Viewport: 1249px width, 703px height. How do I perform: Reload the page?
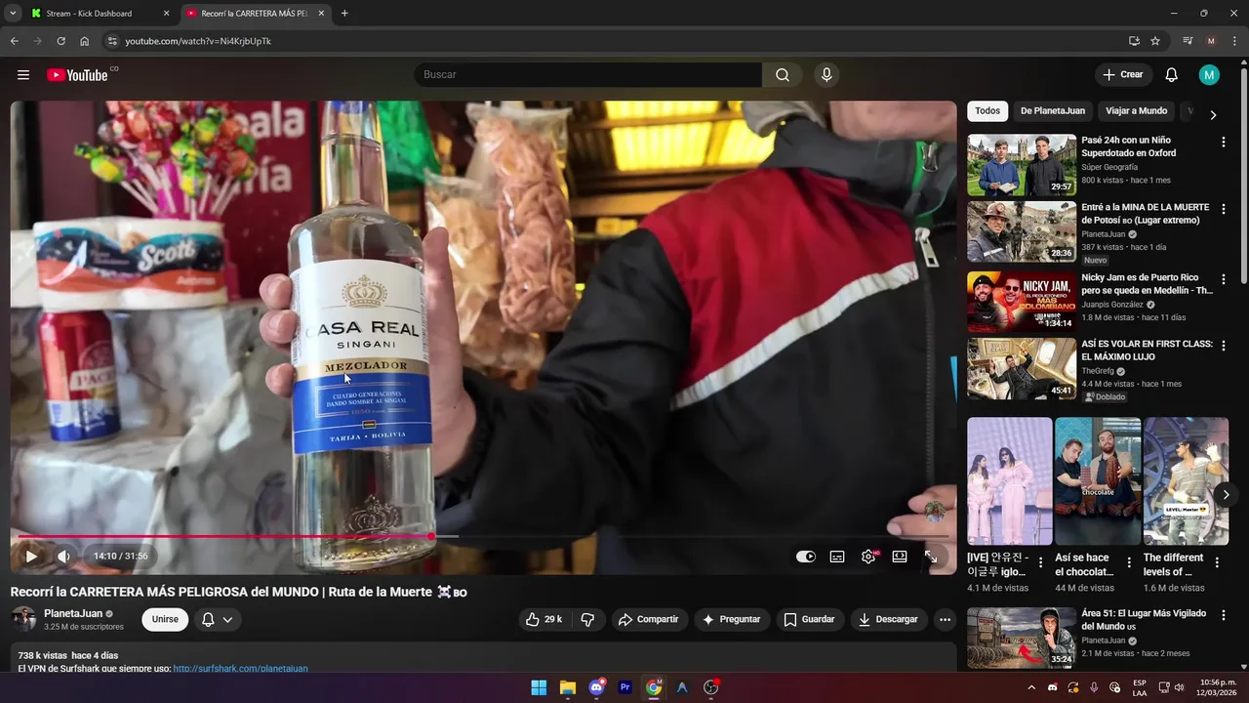pos(60,41)
